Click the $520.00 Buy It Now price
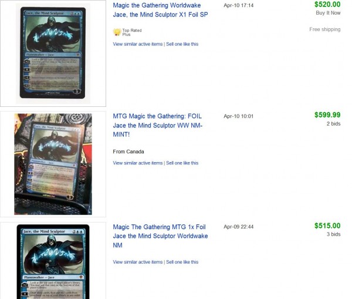352x299 pixels. (327, 4)
